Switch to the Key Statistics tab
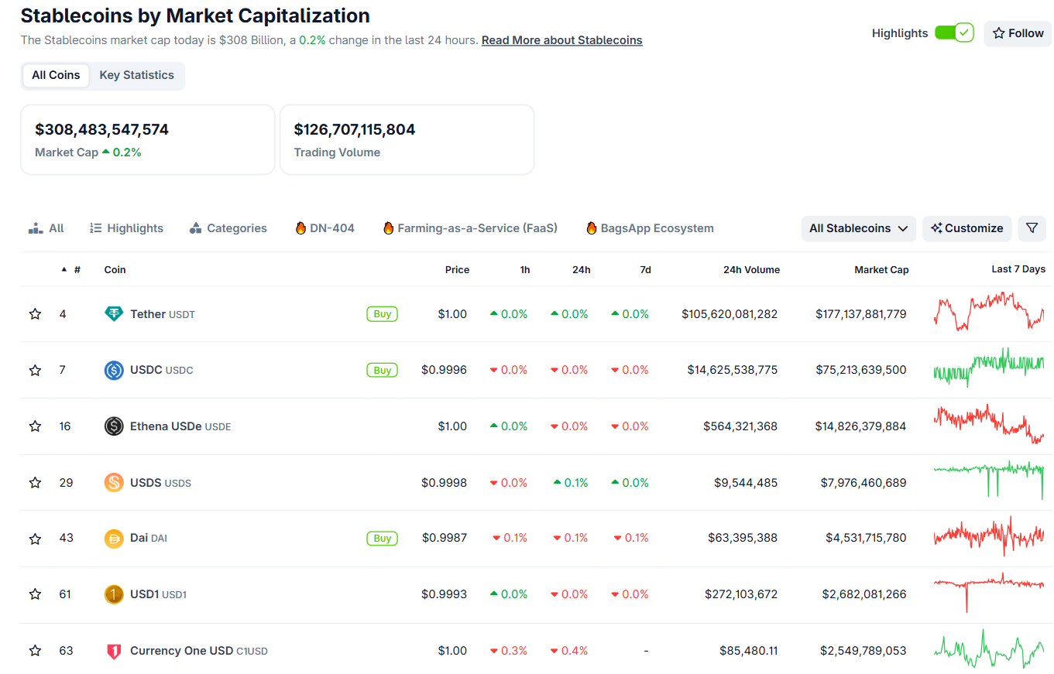 tap(137, 75)
